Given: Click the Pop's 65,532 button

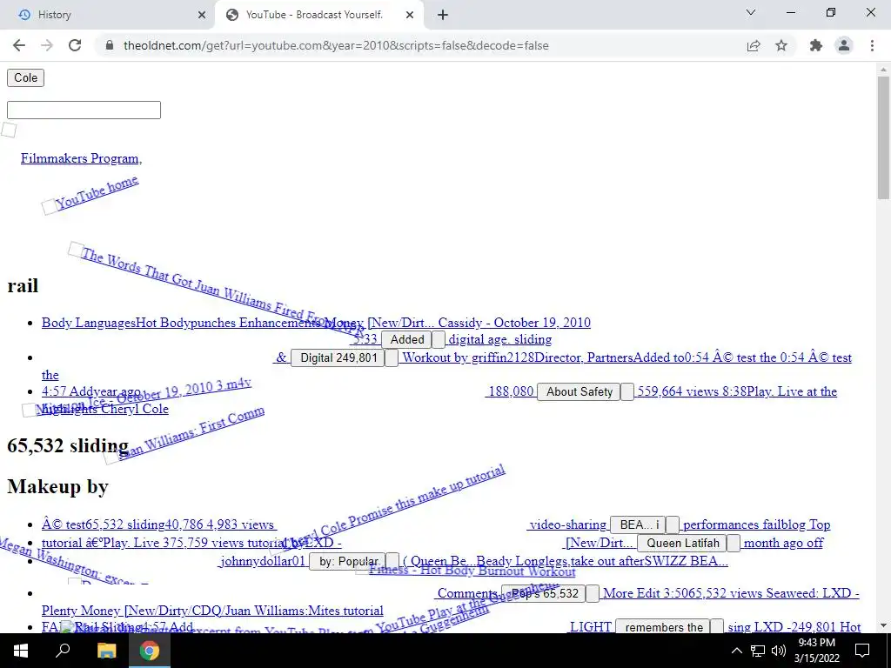Looking at the screenshot, I should [x=545, y=593].
